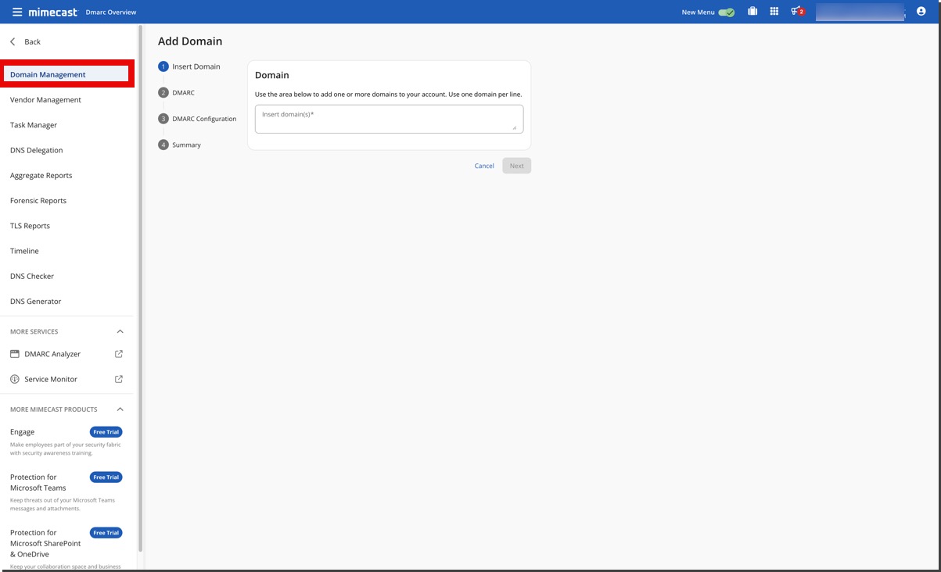
Task: Open TLS Reports
Action: tap(30, 226)
